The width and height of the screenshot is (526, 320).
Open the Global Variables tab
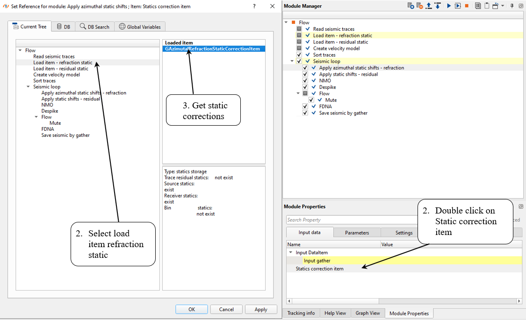tap(140, 27)
